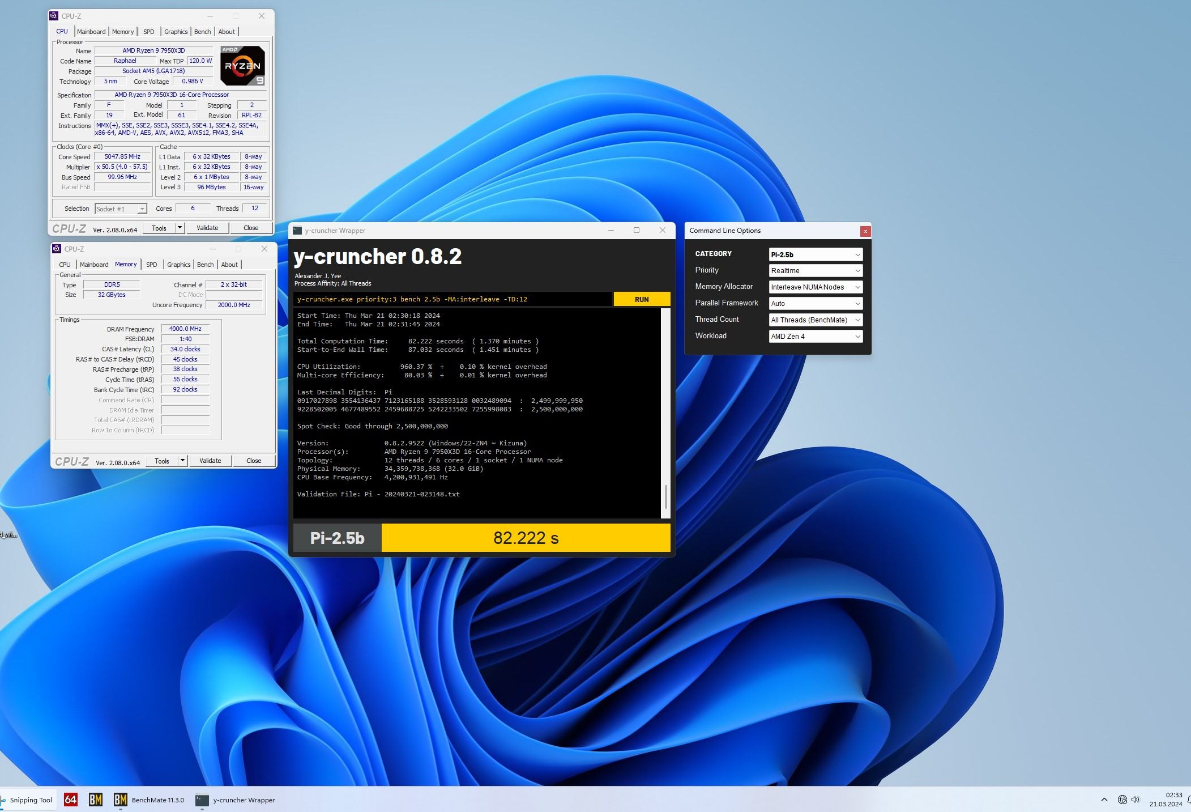This screenshot has height=812, width=1191.
Task: Click the Tools button in the top CPU-Z window
Action: (159, 228)
